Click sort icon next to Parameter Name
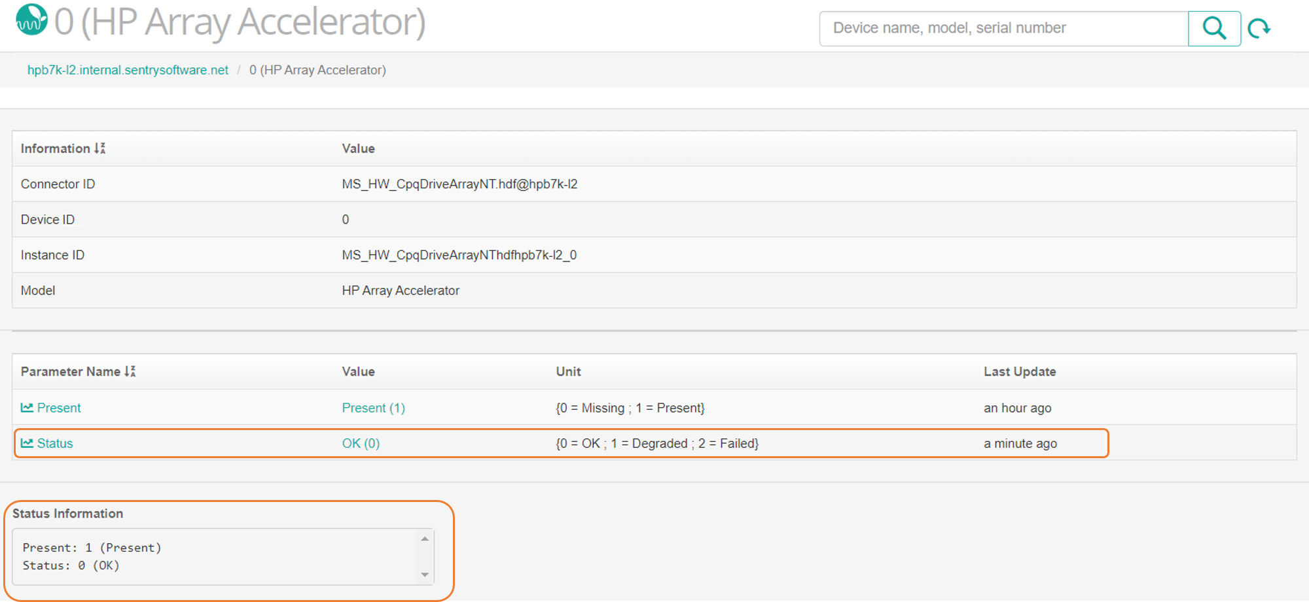 (130, 371)
